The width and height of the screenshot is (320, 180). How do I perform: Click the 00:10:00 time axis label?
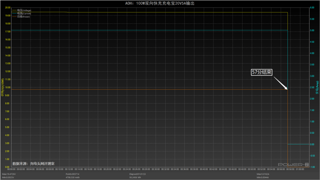click(59, 169)
